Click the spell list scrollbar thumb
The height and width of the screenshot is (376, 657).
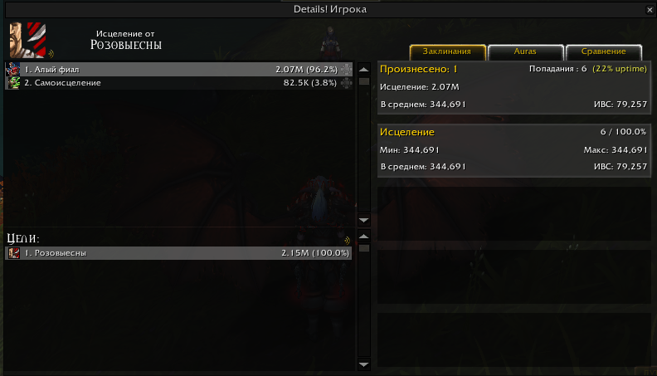pos(363,81)
